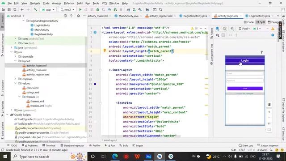Toggle the Project tool window on left edge
Viewport: 286px width, 161px height.
point(2,21)
